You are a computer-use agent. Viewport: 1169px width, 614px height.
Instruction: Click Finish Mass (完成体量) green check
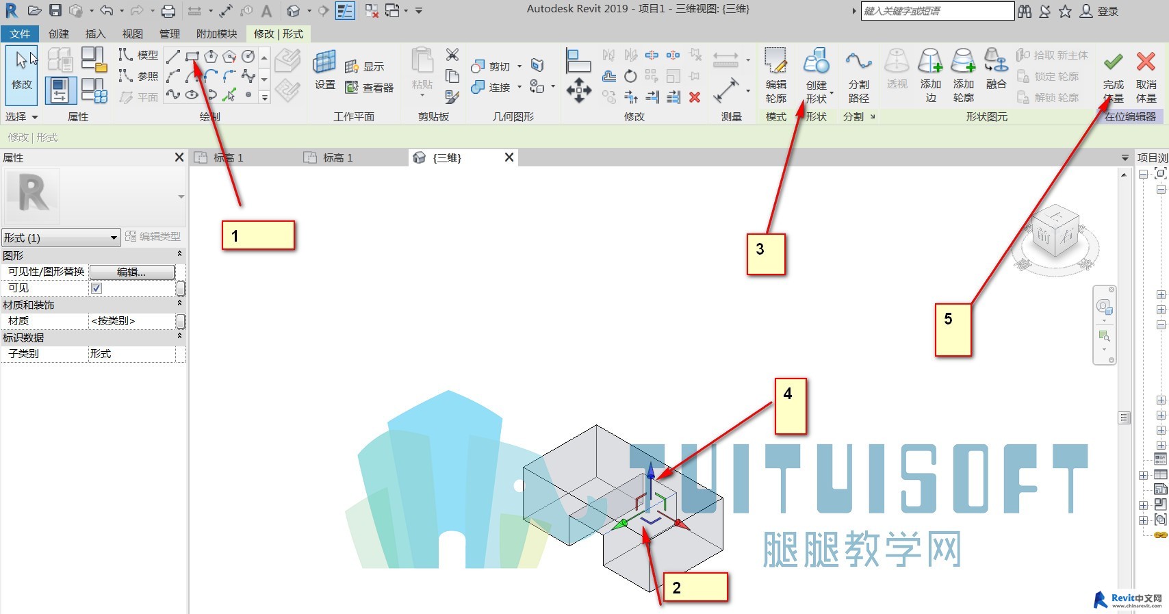click(1114, 77)
